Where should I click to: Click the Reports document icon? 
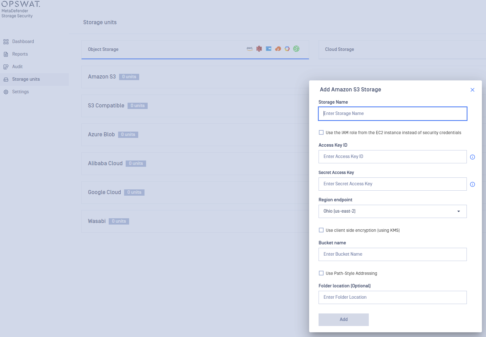tap(6, 54)
